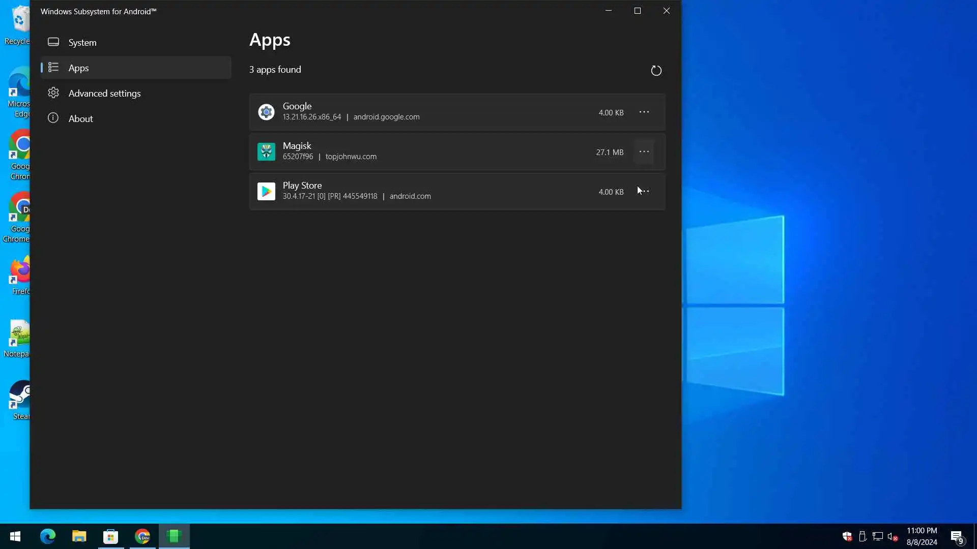Open Microsoft Store from the taskbar
977x549 pixels.
[x=110, y=536]
